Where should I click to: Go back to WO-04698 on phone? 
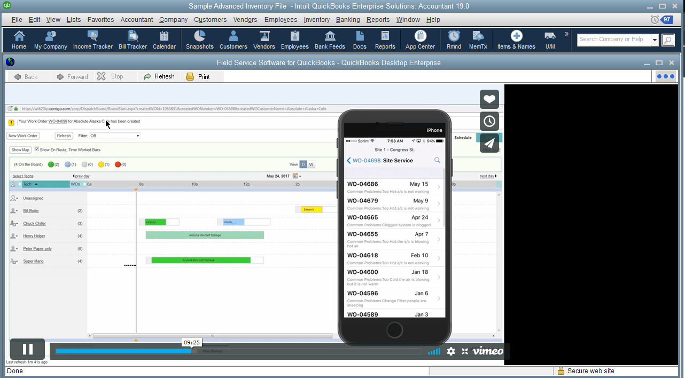click(363, 160)
